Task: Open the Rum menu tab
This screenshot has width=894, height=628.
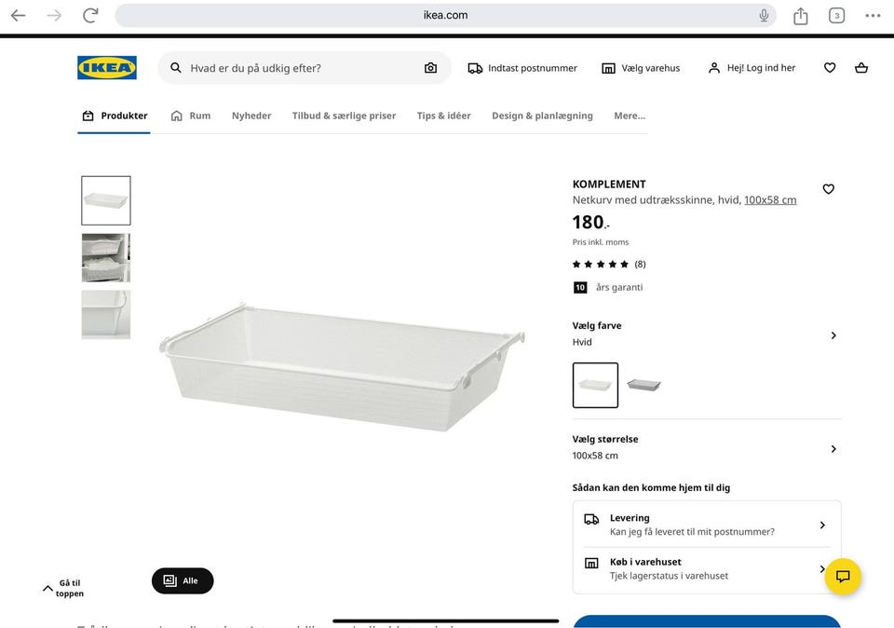Action: (x=191, y=116)
